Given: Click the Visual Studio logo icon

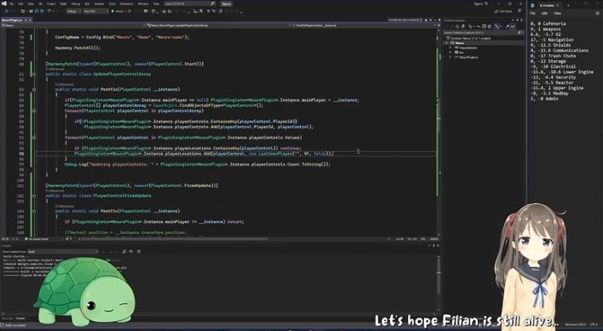Looking at the screenshot, I should coord(4,4).
